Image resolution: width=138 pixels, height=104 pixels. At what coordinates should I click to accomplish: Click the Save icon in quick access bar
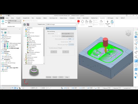9,15
